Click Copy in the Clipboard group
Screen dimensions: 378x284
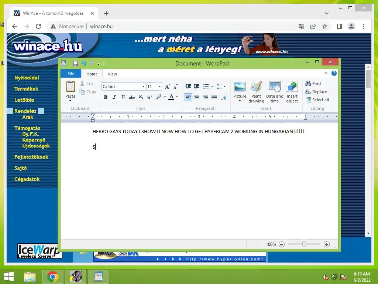88,92
